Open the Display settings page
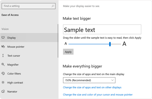The width and height of the screenshot is (152, 99). (x=29, y=37)
